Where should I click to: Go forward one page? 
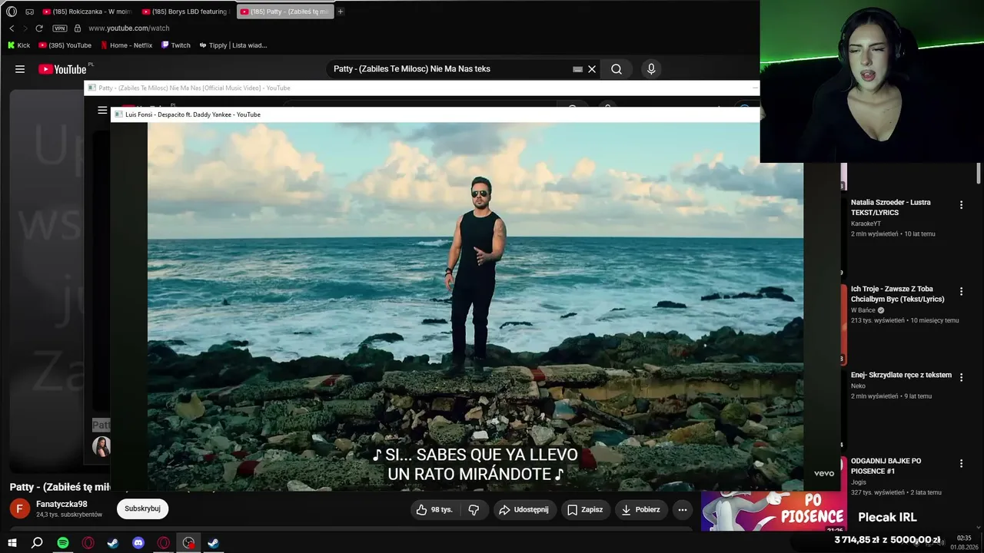pyautogui.click(x=25, y=28)
